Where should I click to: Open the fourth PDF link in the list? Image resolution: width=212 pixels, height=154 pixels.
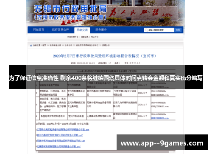tap(59, 146)
